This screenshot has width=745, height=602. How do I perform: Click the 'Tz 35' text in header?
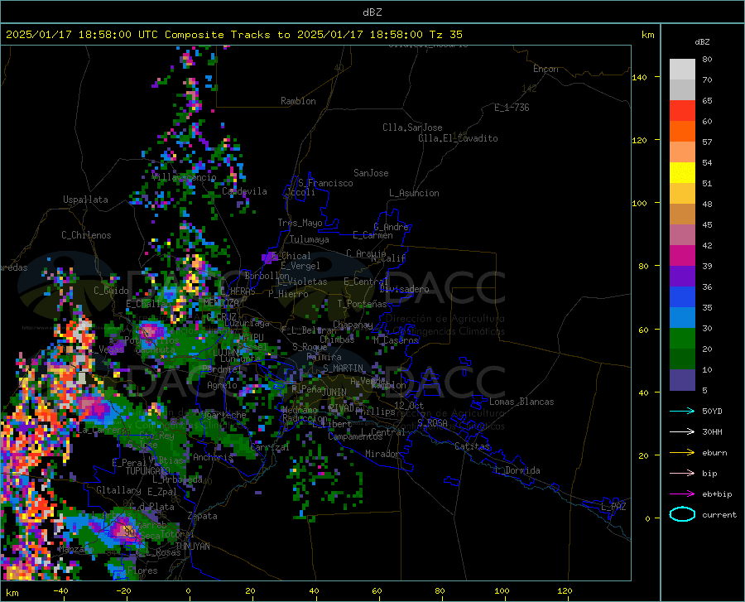445,35
